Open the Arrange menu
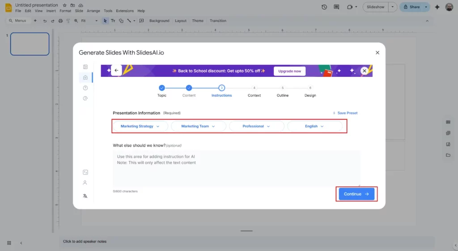The image size is (458, 251). [93, 11]
